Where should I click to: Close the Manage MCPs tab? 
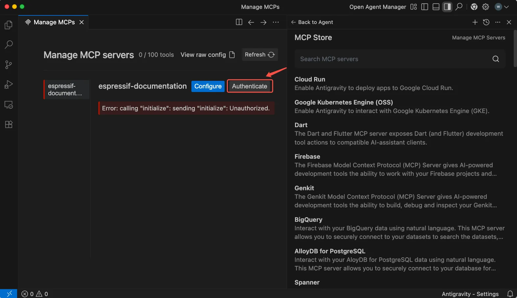pos(82,22)
